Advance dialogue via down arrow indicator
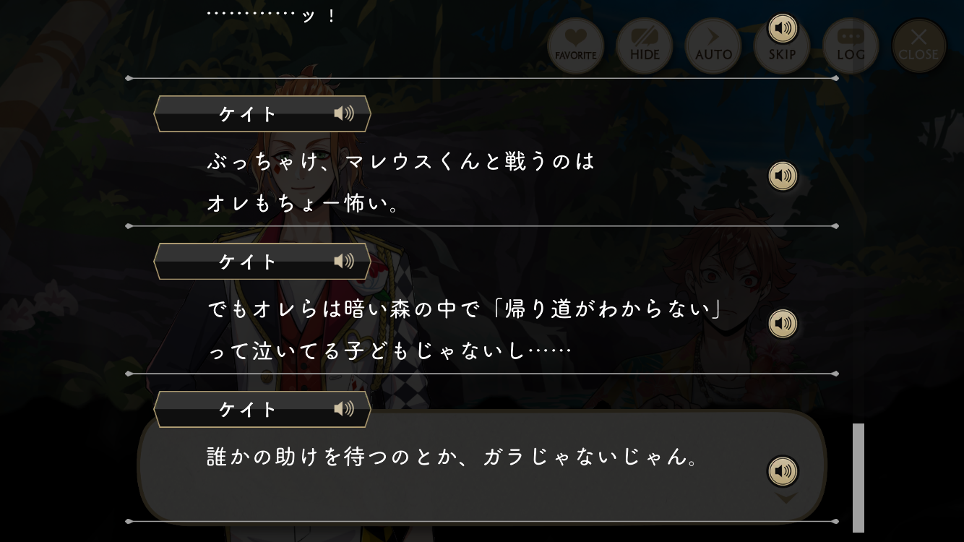This screenshot has height=542, width=964. pos(786,498)
